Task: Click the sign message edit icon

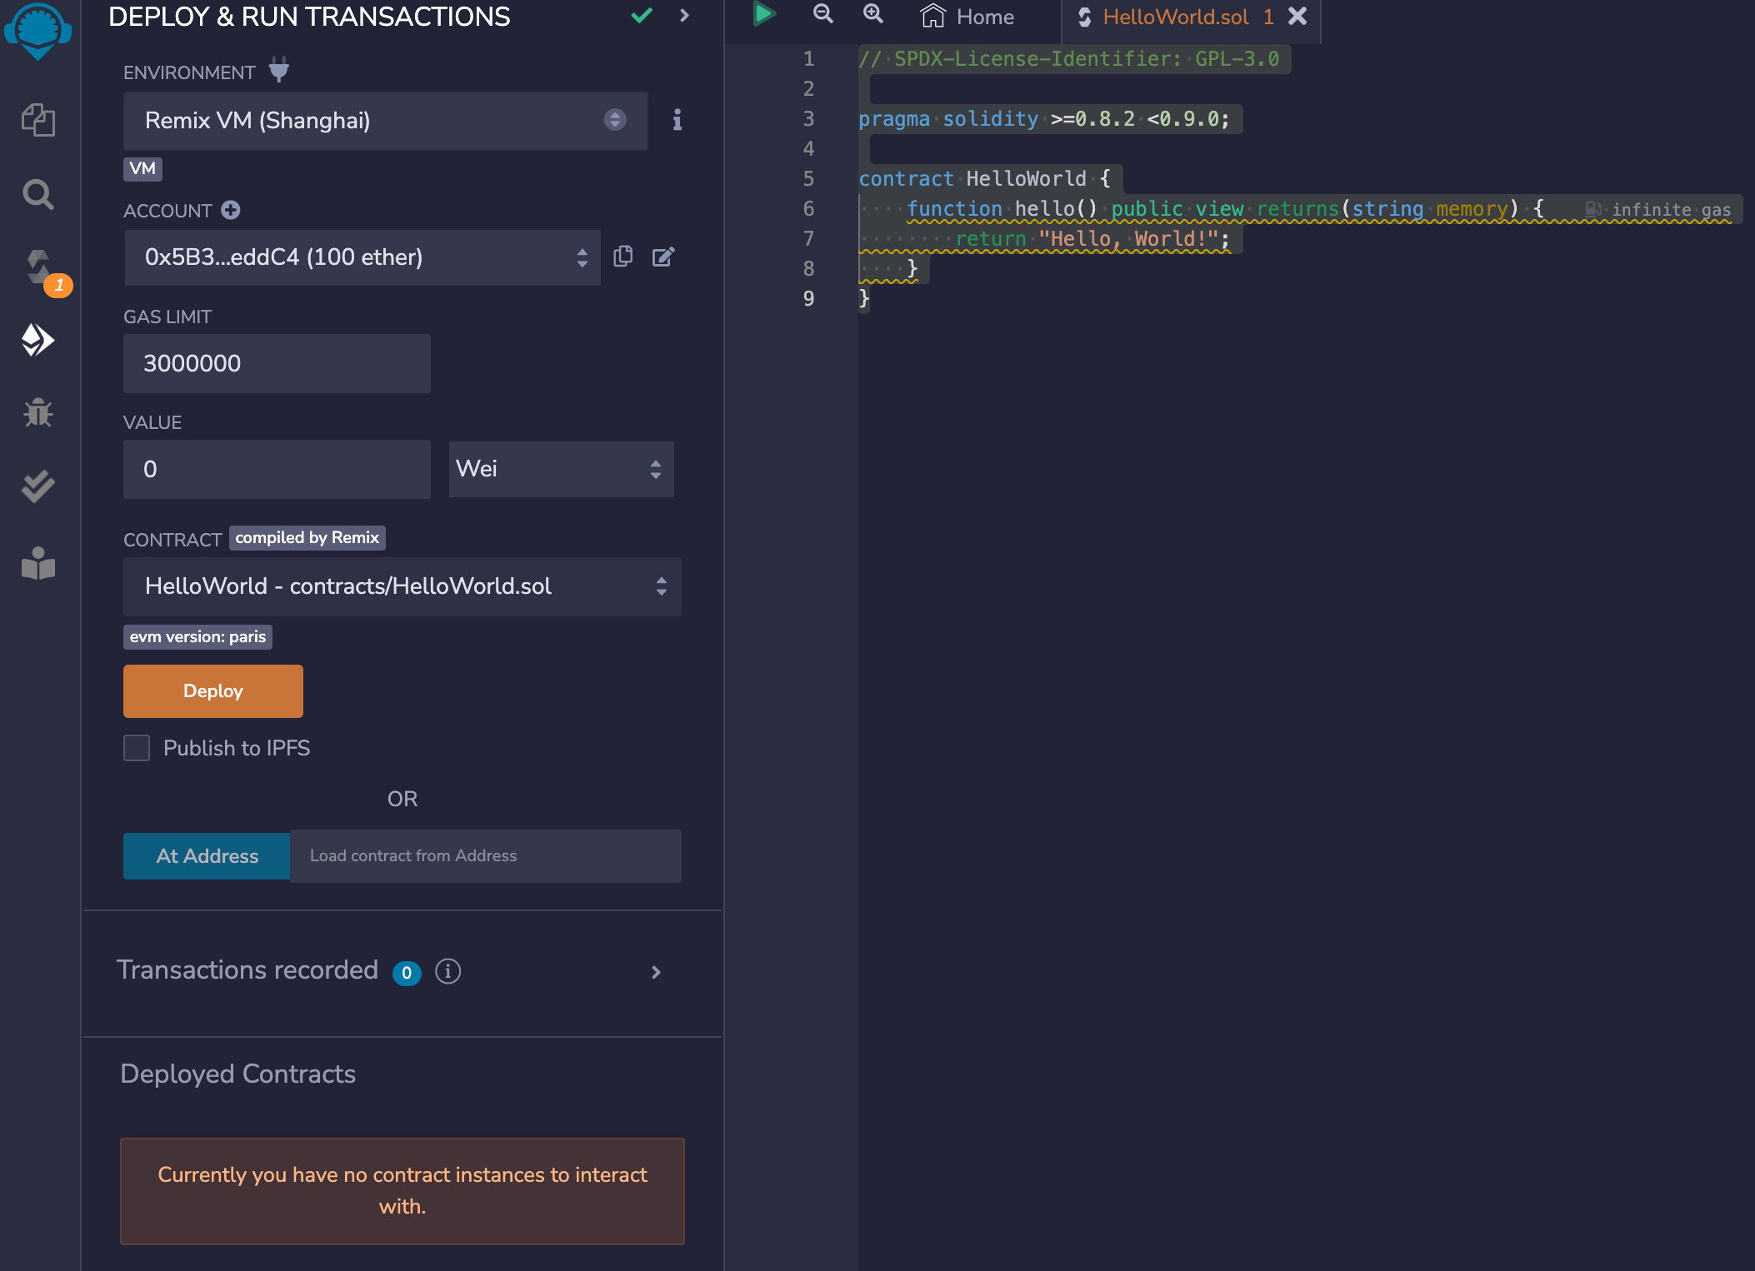Action: pyautogui.click(x=663, y=257)
